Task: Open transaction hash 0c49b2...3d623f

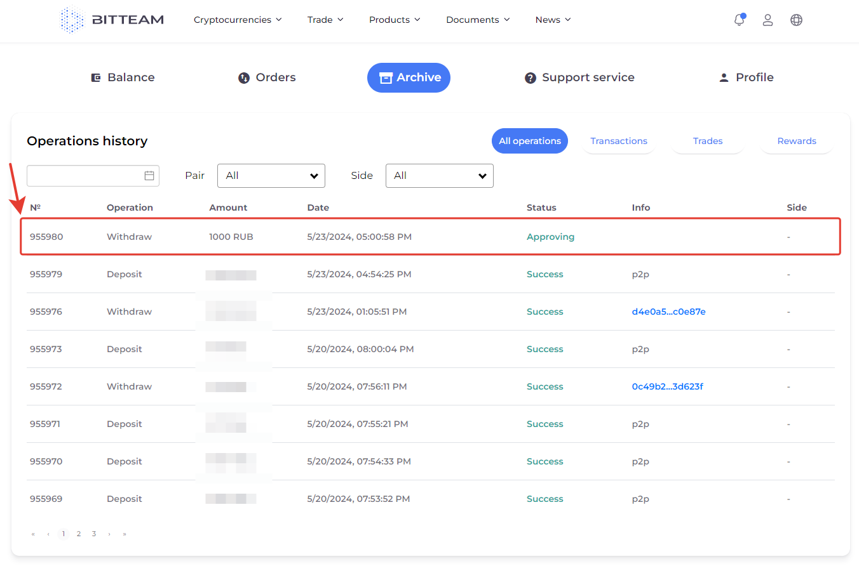Action: pyautogui.click(x=667, y=386)
